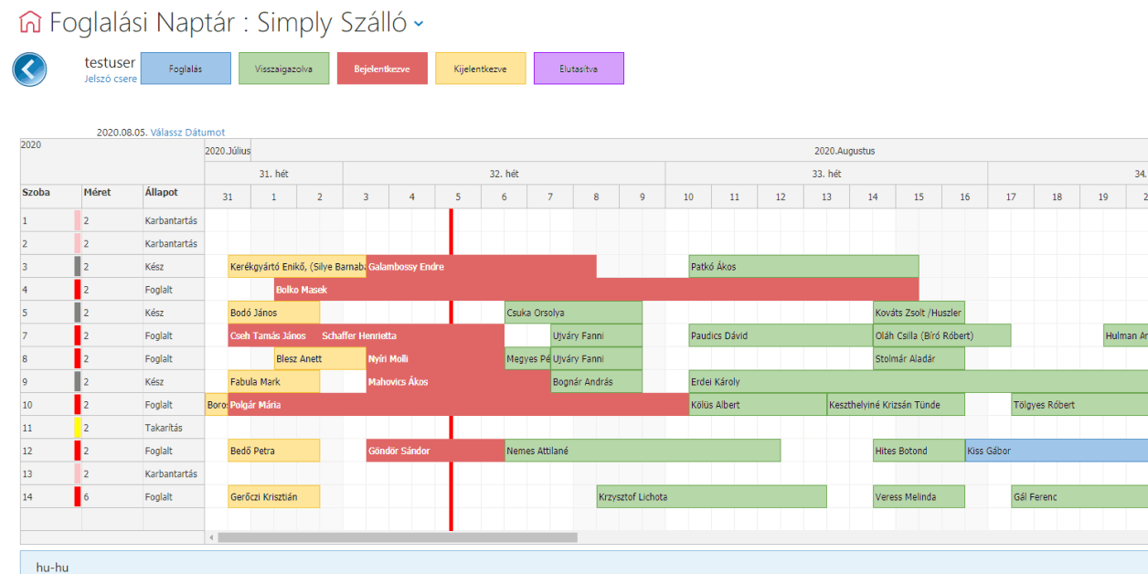The width and height of the screenshot is (1148, 574).
Task: Select the green Visszaigazolva legend button
Action: click(283, 69)
